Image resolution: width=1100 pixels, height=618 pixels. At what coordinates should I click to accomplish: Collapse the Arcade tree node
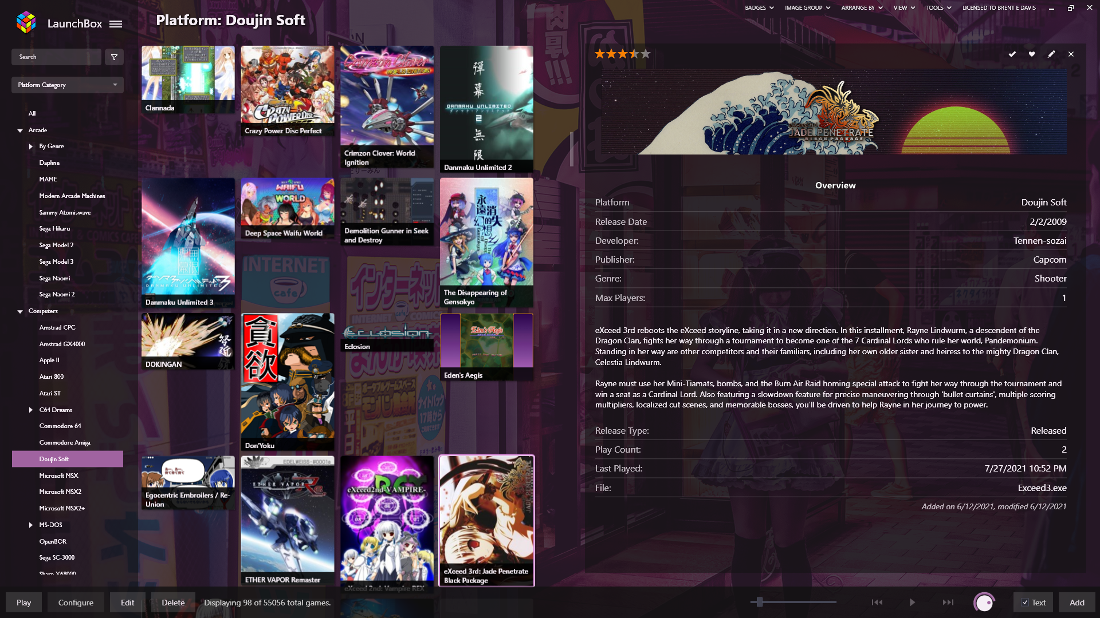tap(20, 130)
